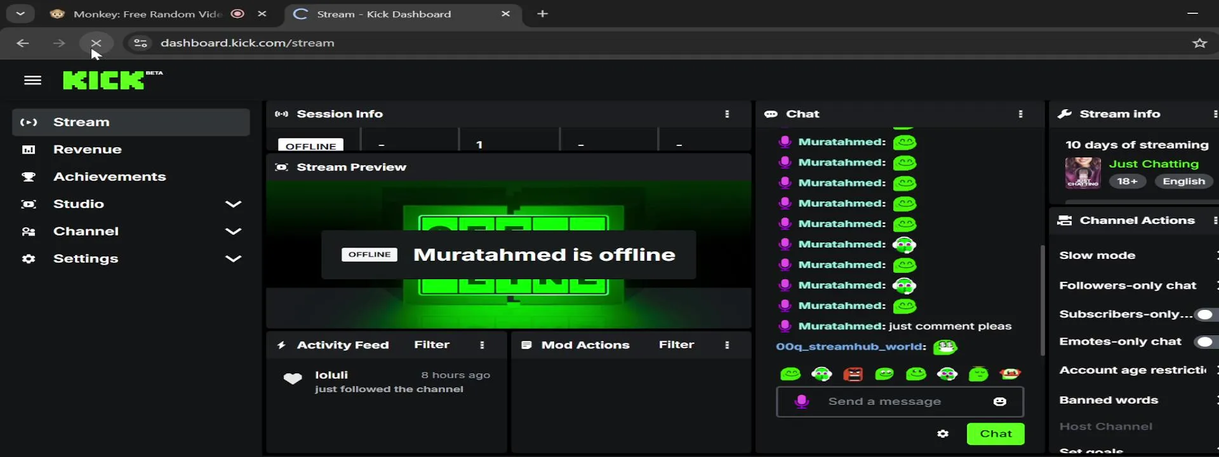Select Stream in the sidebar
This screenshot has height=457, width=1219.
(x=131, y=123)
